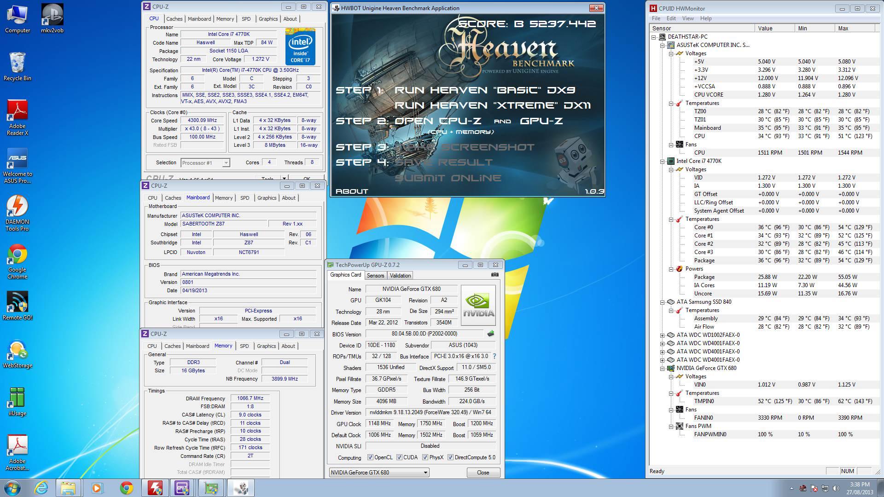Open the View menu in HWMonitor
Screen dimensions: 884x497
tap(688, 18)
